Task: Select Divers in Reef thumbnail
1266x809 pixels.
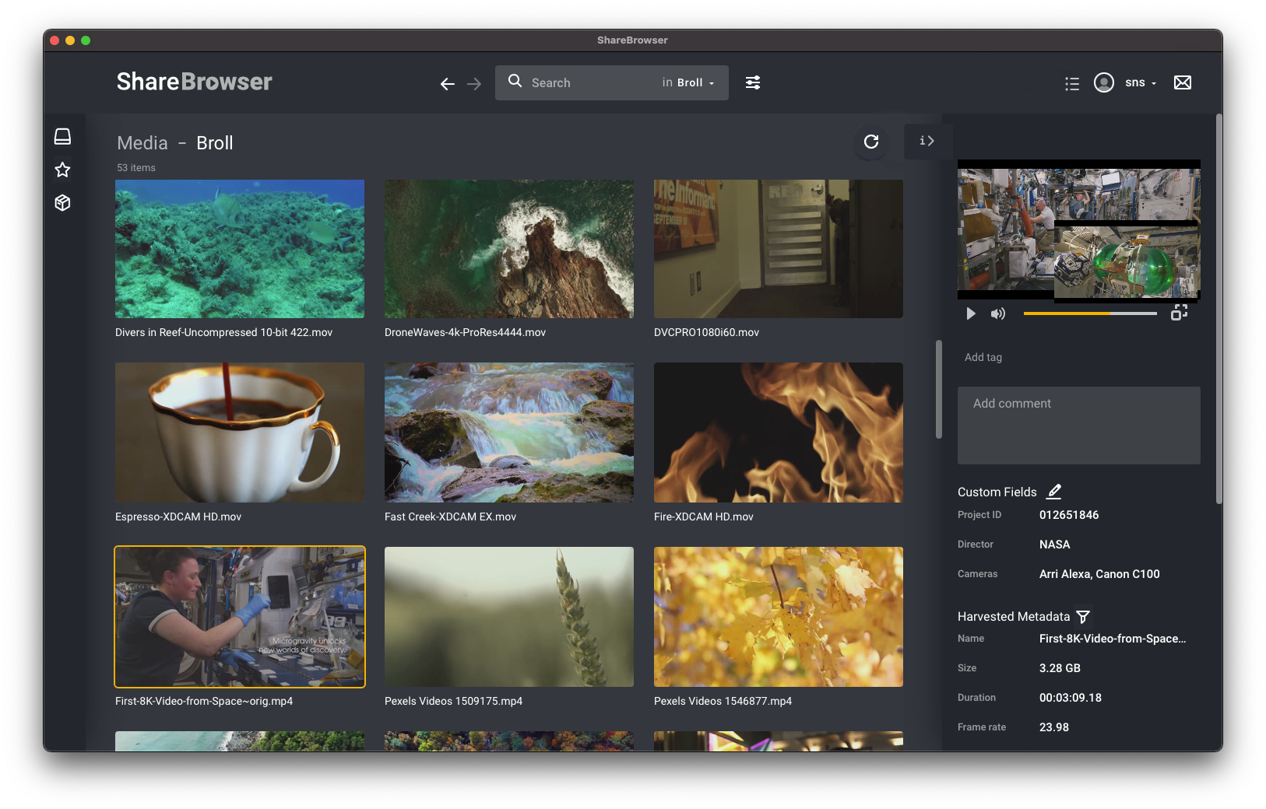Action: pos(240,249)
